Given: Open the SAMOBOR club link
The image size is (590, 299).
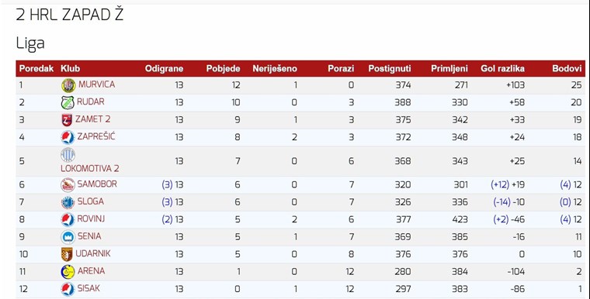Looking at the screenshot, I should point(97,184).
